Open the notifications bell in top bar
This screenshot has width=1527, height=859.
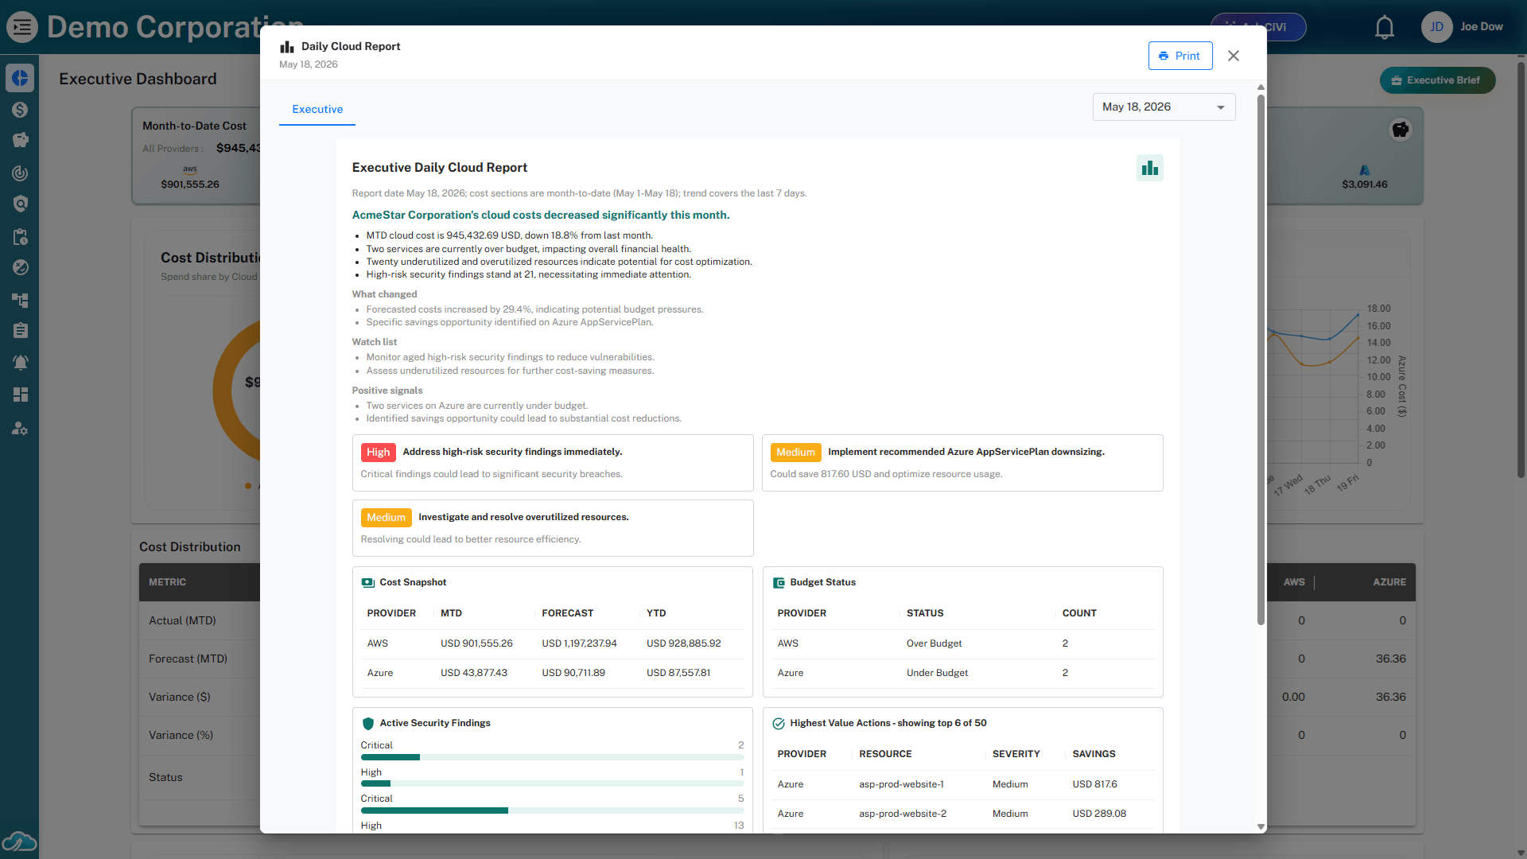[x=1385, y=28]
